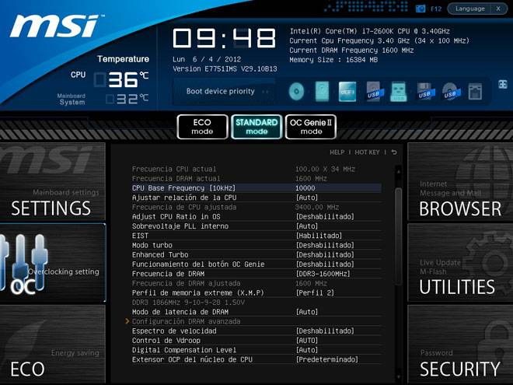Image resolution: width=513 pixels, height=385 pixels.
Task: Open the HOT KEY list
Action: click(367, 152)
